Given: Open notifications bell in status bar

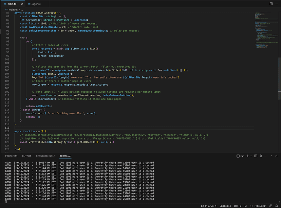Looking at the screenshot, I should pos(277,206).
